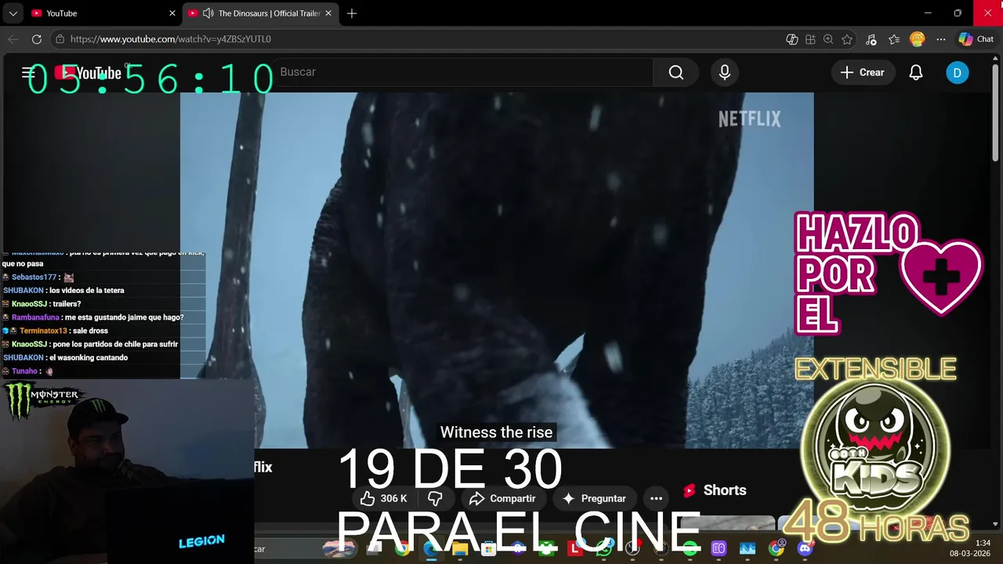Open the Crear create menu
The width and height of the screenshot is (1003, 564).
(862, 72)
